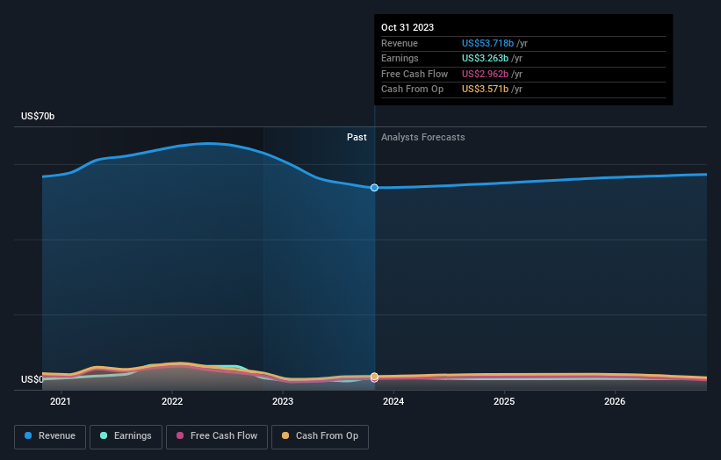The image size is (721, 460).
Task: Click the Earnings row label in tooltip
Action: coord(400,58)
